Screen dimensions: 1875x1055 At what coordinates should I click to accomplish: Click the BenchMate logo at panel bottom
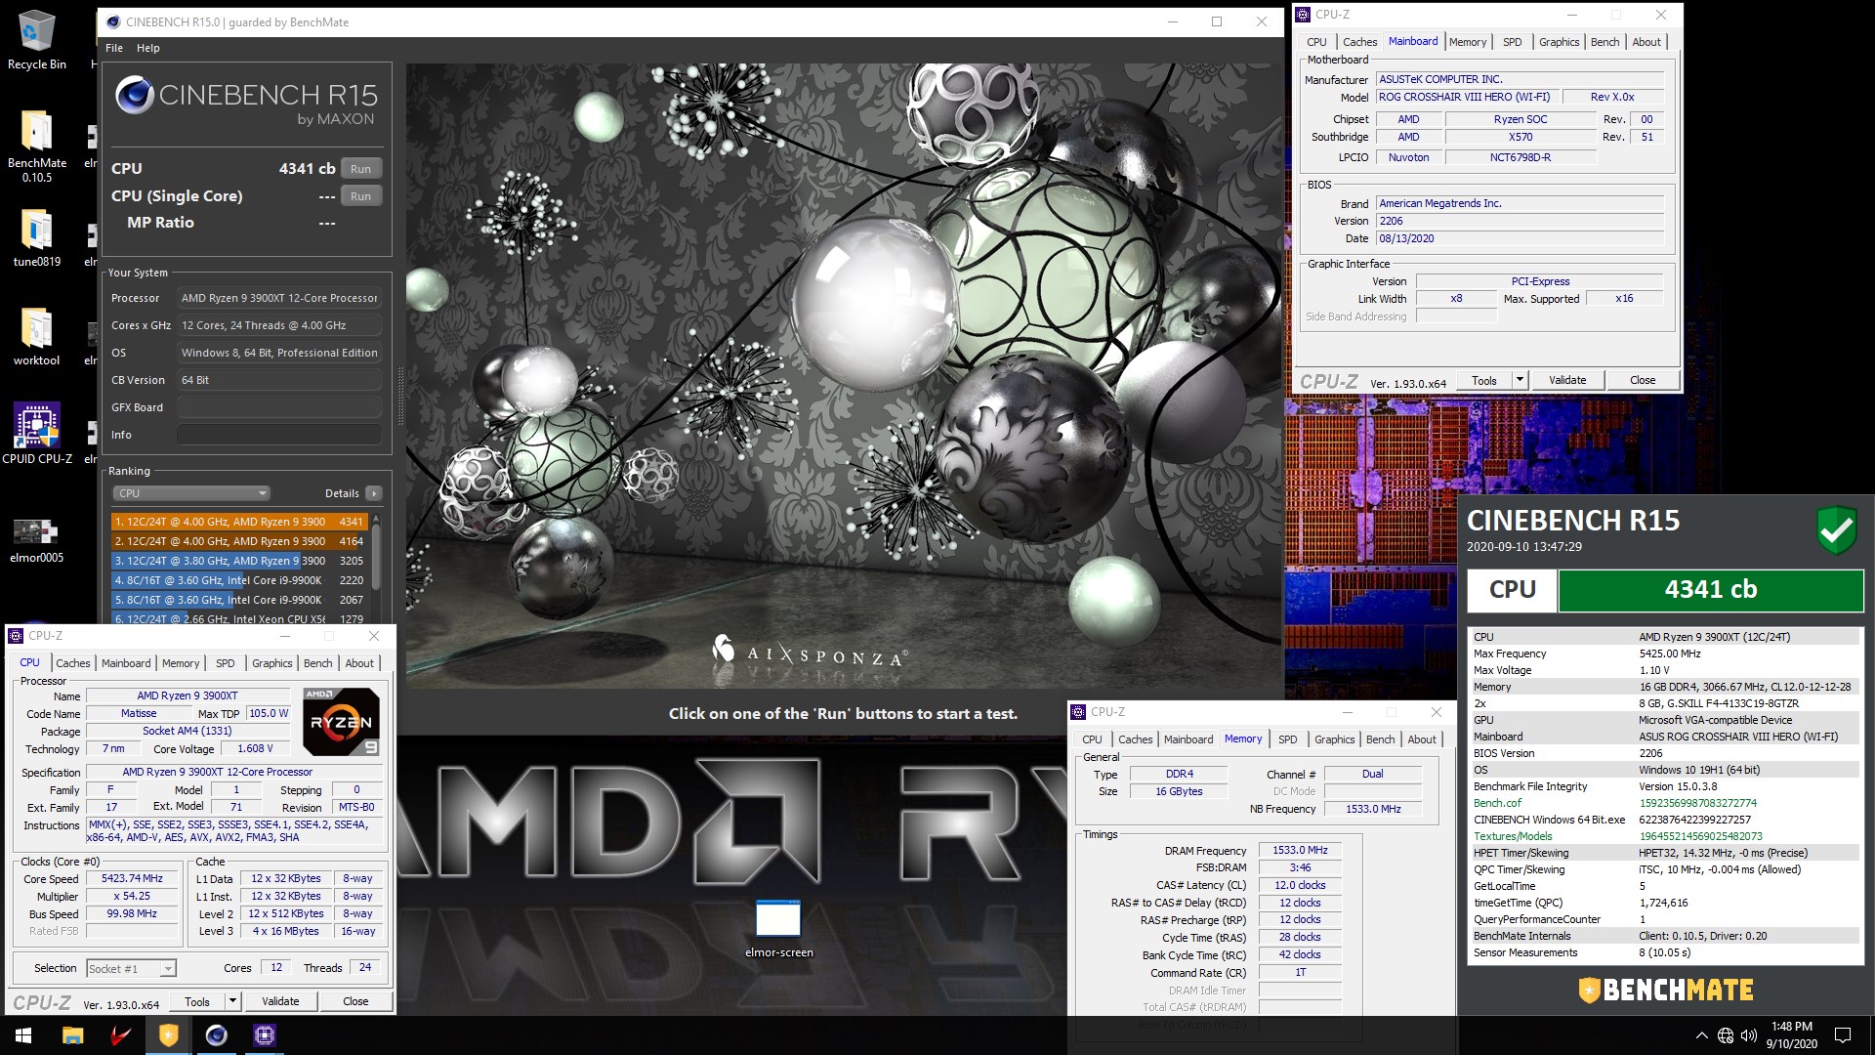pyautogui.click(x=1666, y=990)
